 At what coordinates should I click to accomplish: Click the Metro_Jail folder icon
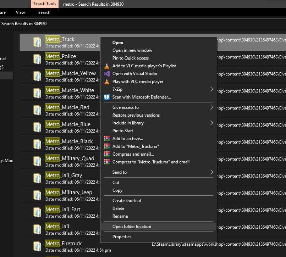point(37,229)
